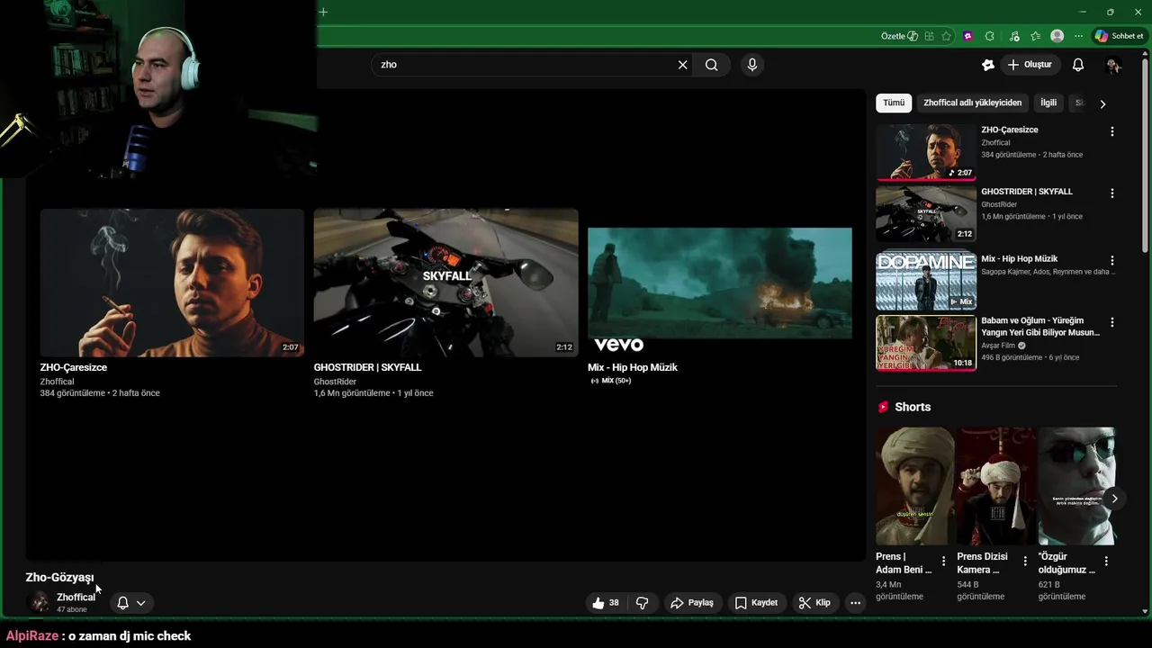Viewport: 1152px width, 648px height.
Task: Start voice search with microphone icon
Action: (752, 65)
